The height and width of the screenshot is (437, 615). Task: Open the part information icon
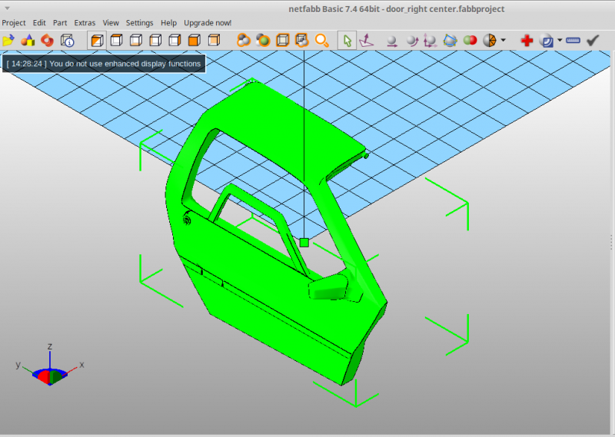click(x=67, y=41)
